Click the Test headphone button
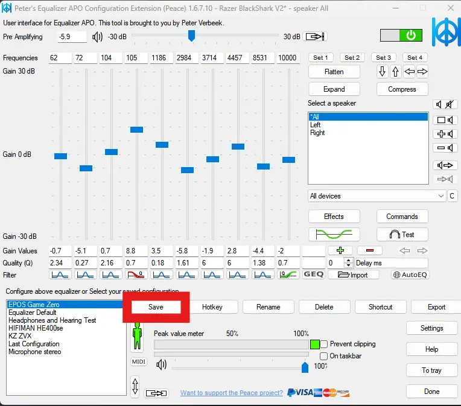Screen dimensions: 461x406 pyautogui.click(x=402, y=234)
